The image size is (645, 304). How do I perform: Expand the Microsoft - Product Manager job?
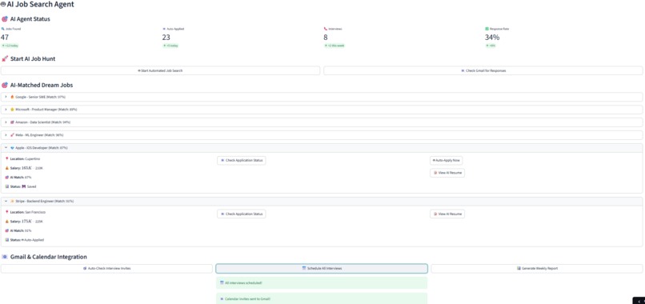pos(322,110)
